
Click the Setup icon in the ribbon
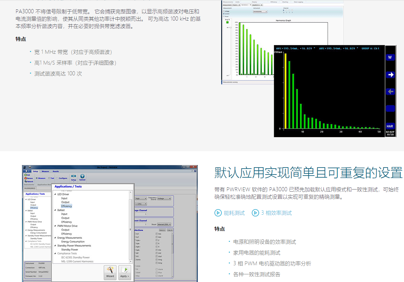tap(74, 177)
